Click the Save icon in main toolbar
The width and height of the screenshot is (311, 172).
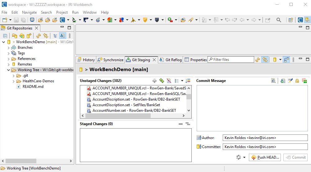[x=16, y=20]
